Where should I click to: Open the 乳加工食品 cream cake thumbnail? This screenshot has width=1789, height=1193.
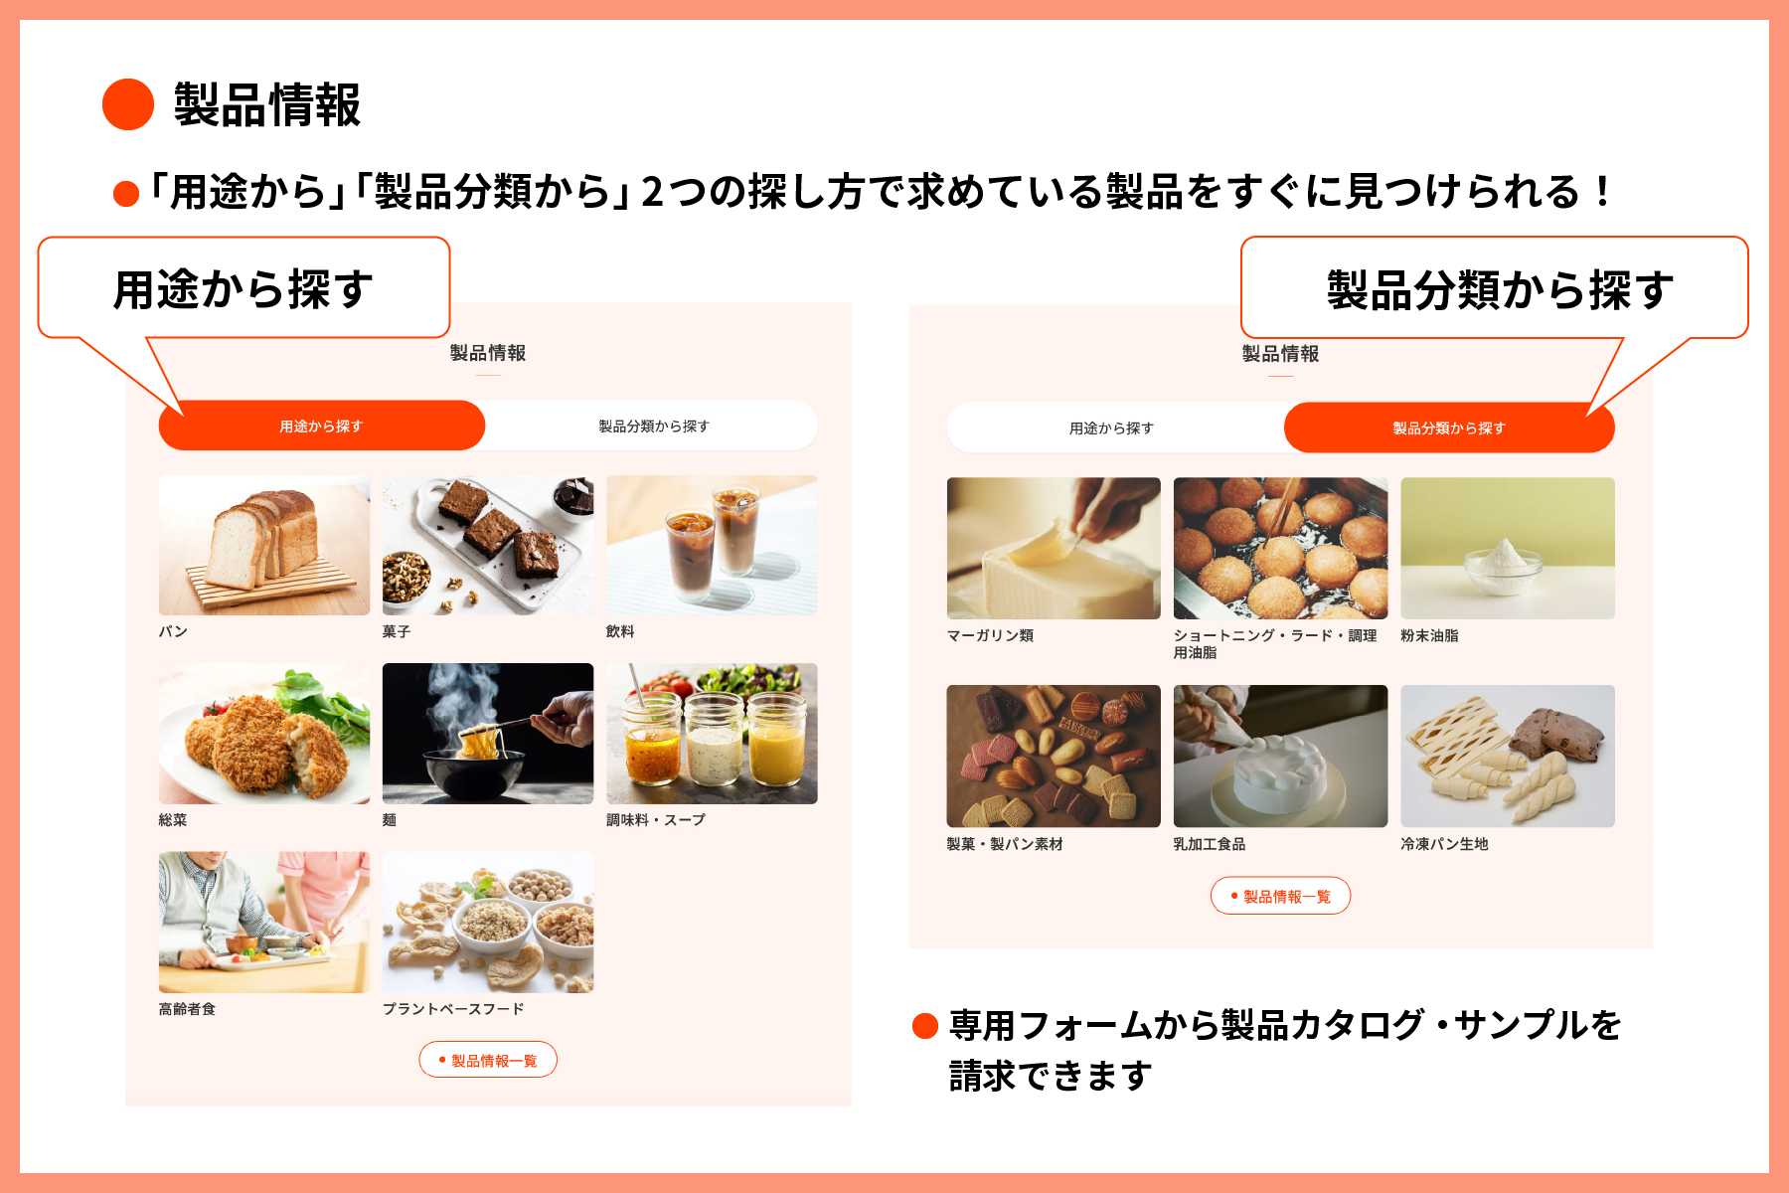coord(1280,756)
